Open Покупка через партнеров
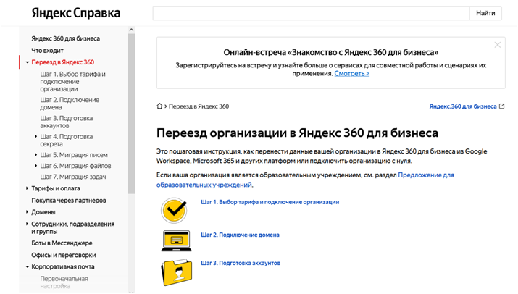The image size is (518, 294). pyautogui.click(x=69, y=201)
